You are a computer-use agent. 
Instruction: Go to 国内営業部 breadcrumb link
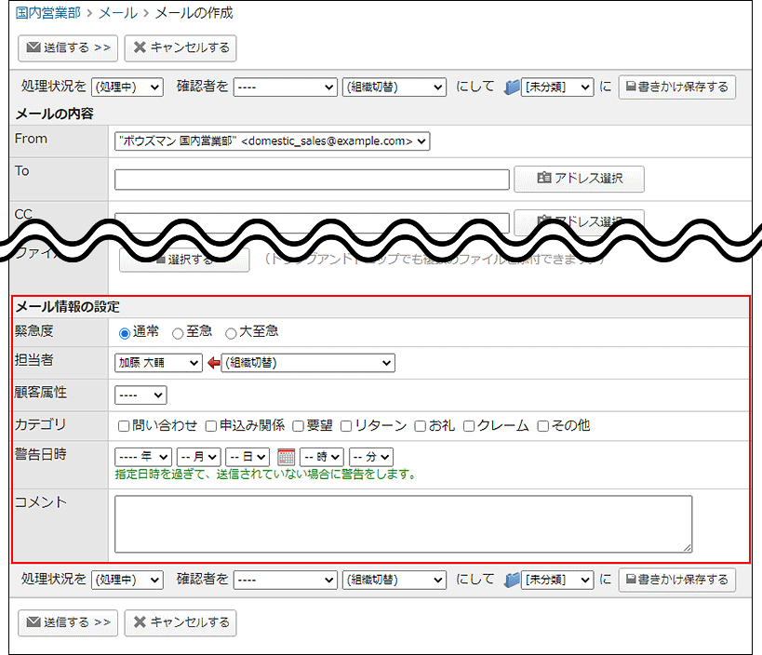(47, 13)
